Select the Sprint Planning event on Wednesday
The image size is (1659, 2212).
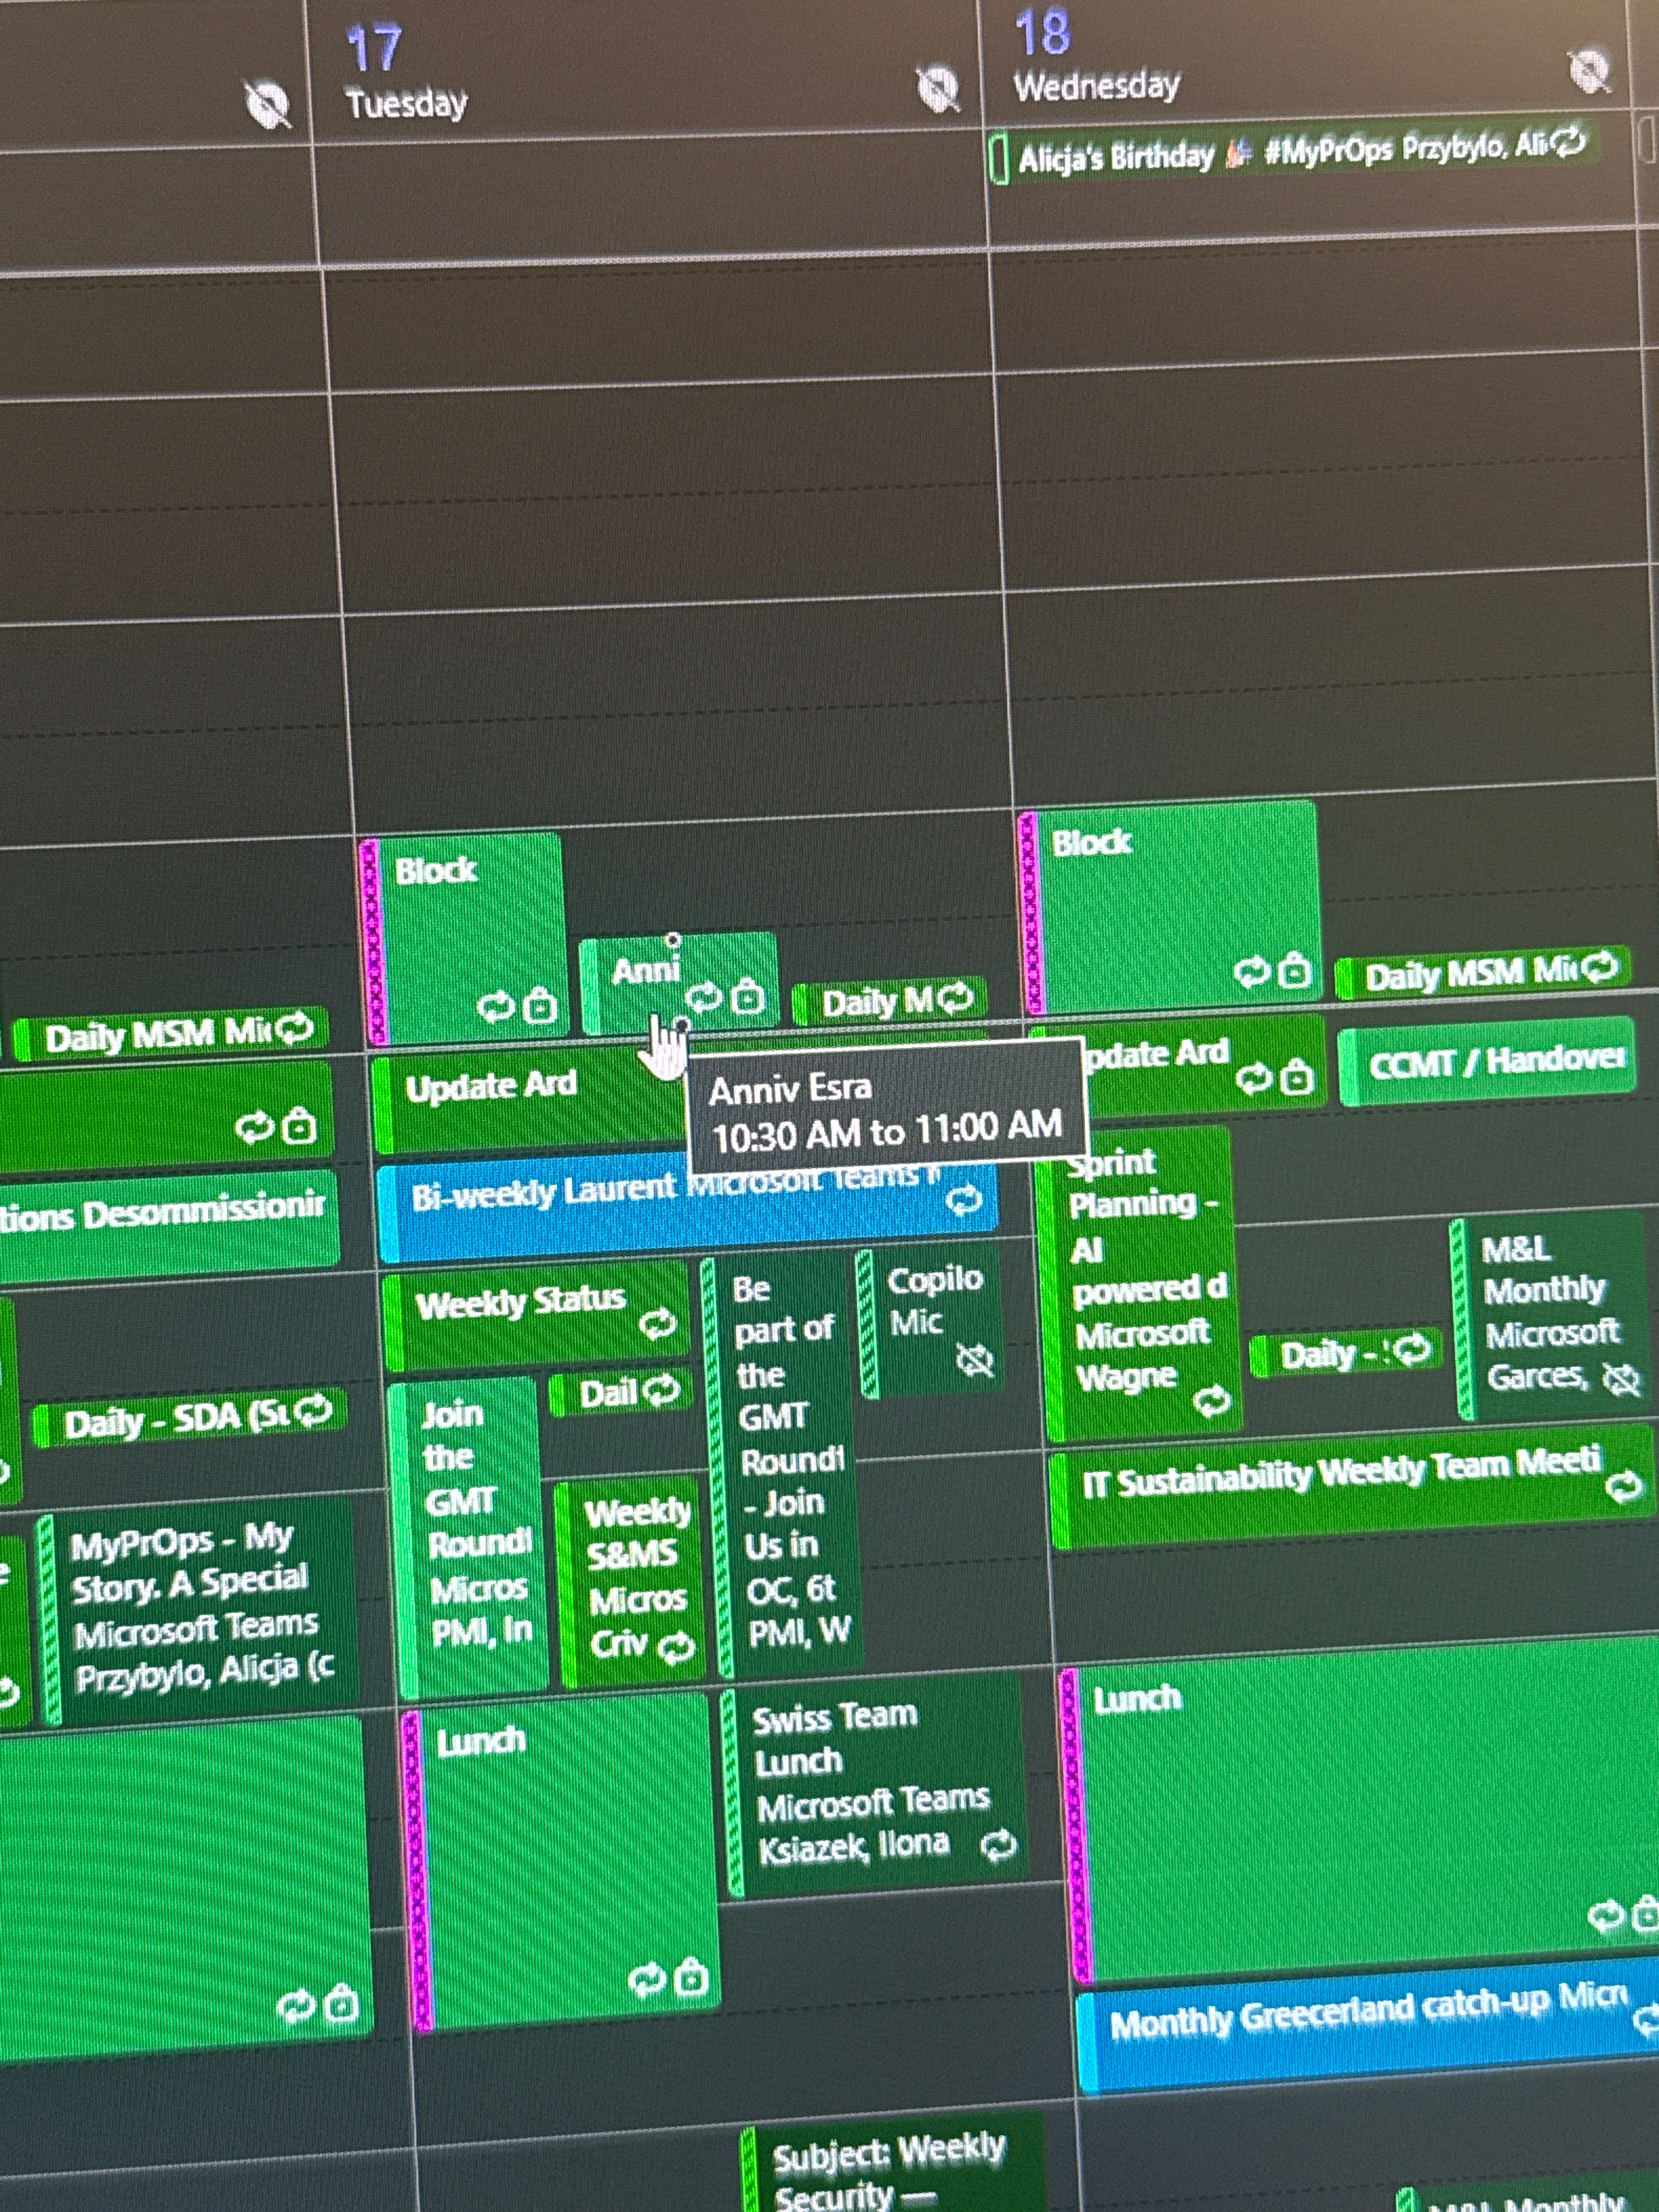(x=1140, y=1290)
